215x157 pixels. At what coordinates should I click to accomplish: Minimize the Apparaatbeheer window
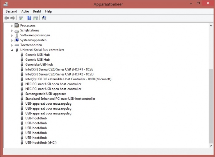click(191, 3)
